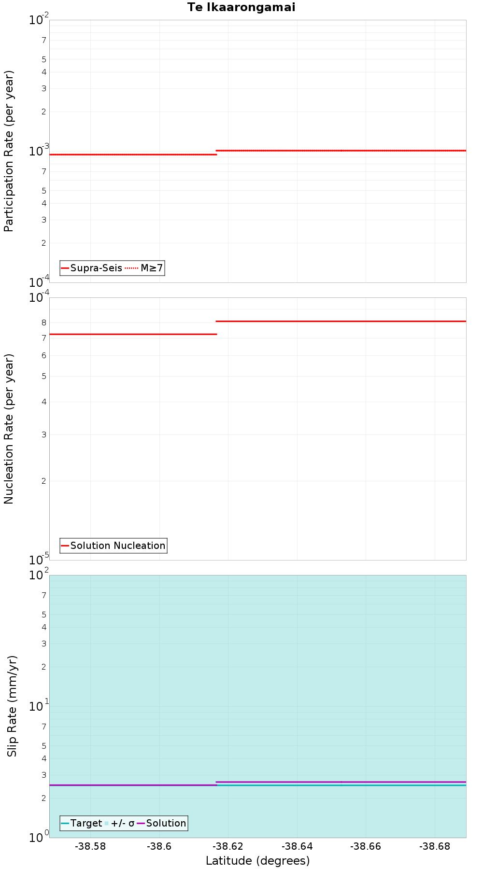The width and height of the screenshot is (483, 869).
Task: Click the Target legend entry
Action: click(82, 823)
